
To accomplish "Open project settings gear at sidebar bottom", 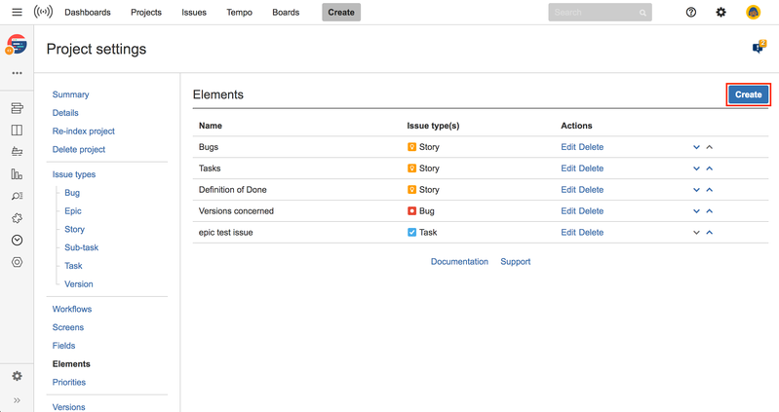I will coord(17,376).
